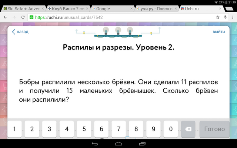This screenshot has width=237, height=148.
Task: Switch to the Google tab
Action: [111, 9]
